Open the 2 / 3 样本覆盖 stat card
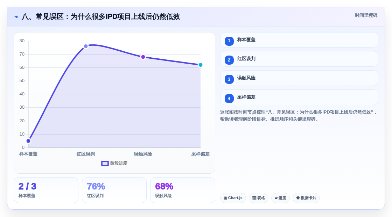Viewport: 392px width, 217px height. 46,190
